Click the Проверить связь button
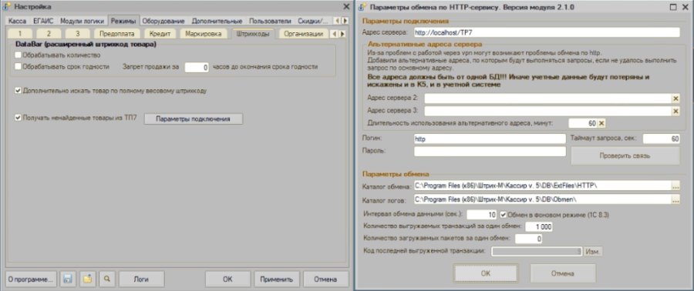Viewport: 694px width, 291px height. pyautogui.click(x=625, y=156)
